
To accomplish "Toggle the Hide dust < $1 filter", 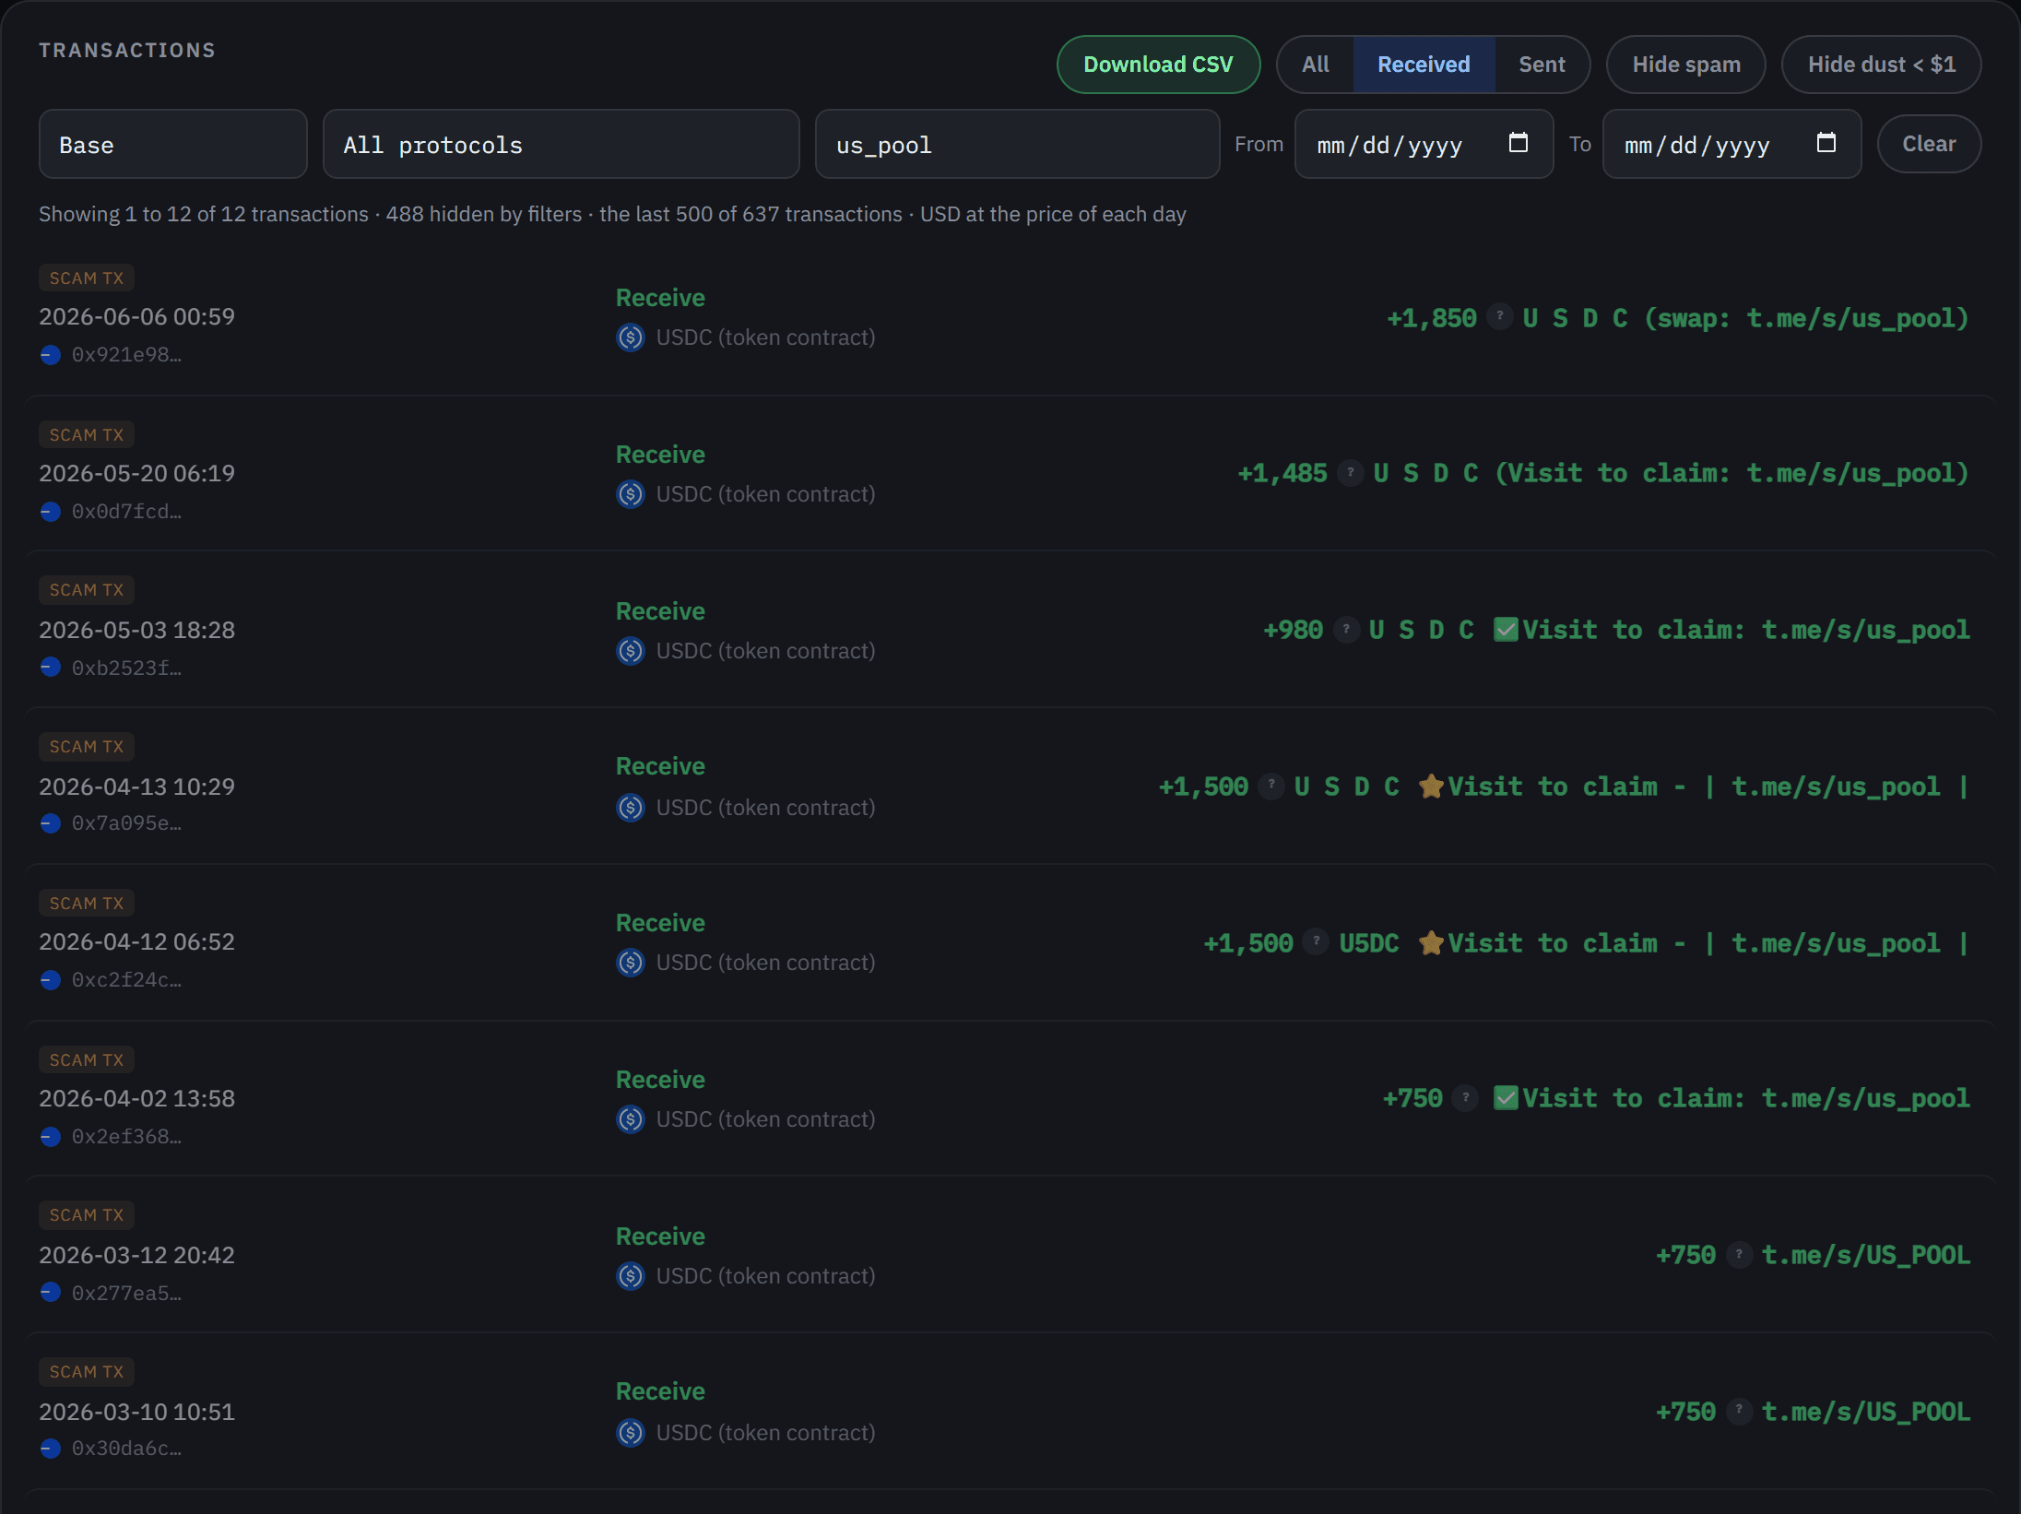I will [x=1881, y=65].
